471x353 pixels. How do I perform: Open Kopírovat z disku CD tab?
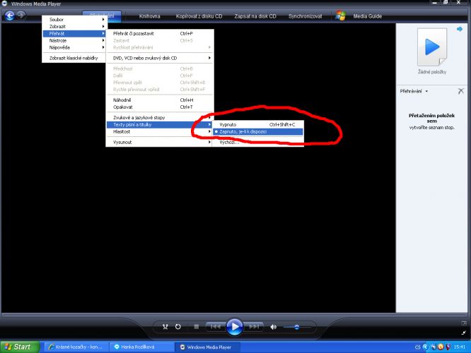point(199,16)
